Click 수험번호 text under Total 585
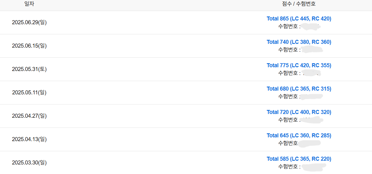Screen dimensions: 372x174 point(288,167)
